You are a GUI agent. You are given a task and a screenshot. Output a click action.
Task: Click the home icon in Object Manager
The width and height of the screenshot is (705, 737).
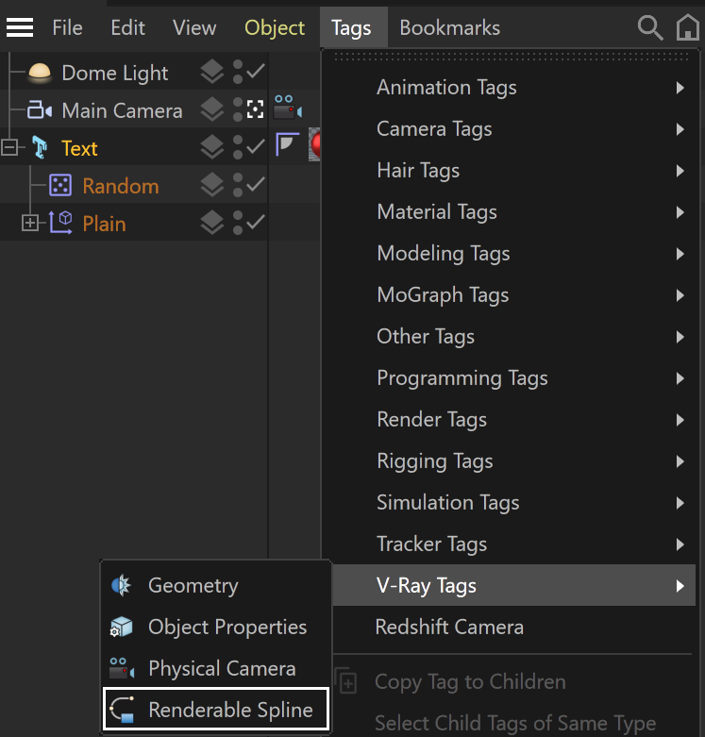[x=687, y=27]
